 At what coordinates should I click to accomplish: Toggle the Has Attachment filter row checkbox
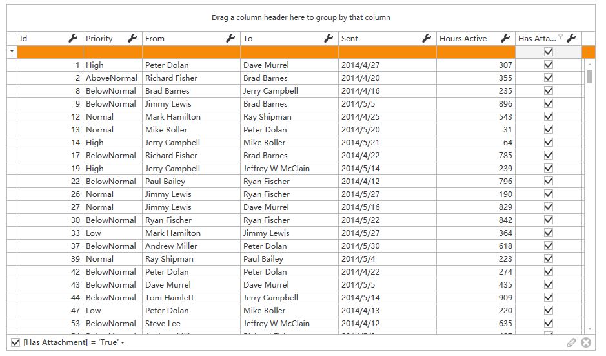(x=549, y=52)
